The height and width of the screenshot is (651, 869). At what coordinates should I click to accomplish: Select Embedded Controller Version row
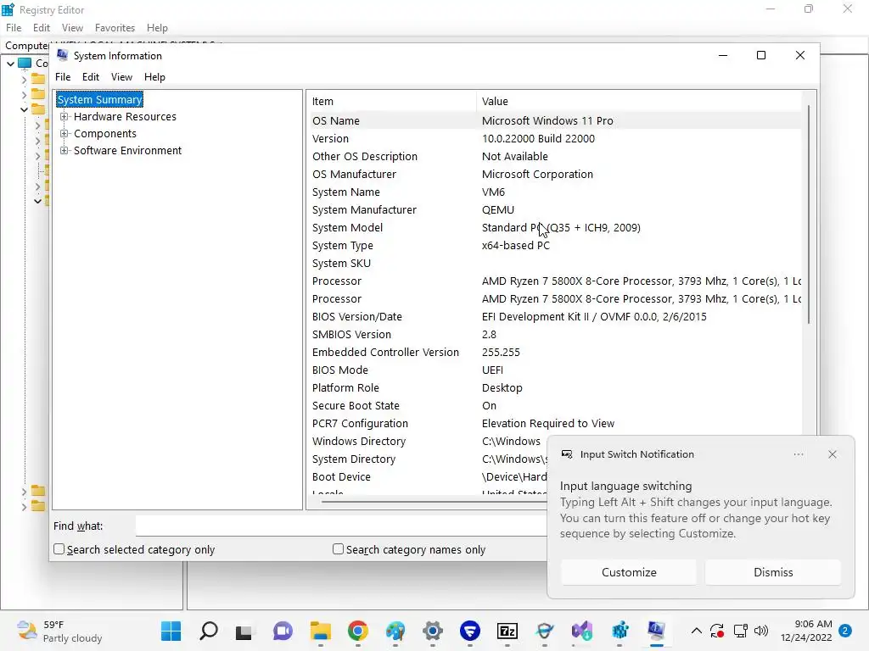tap(554, 352)
